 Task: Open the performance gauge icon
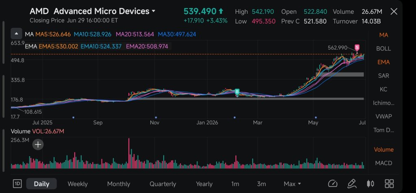pos(332,184)
